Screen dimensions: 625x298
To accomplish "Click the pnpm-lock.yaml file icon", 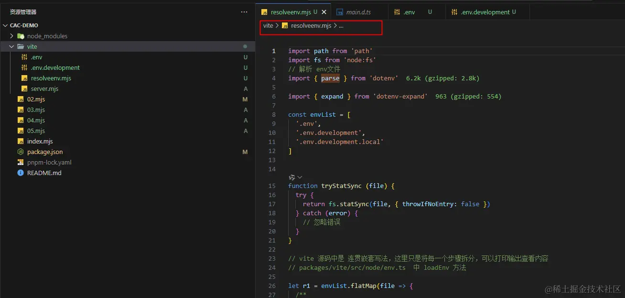I will (x=21, y=162).
